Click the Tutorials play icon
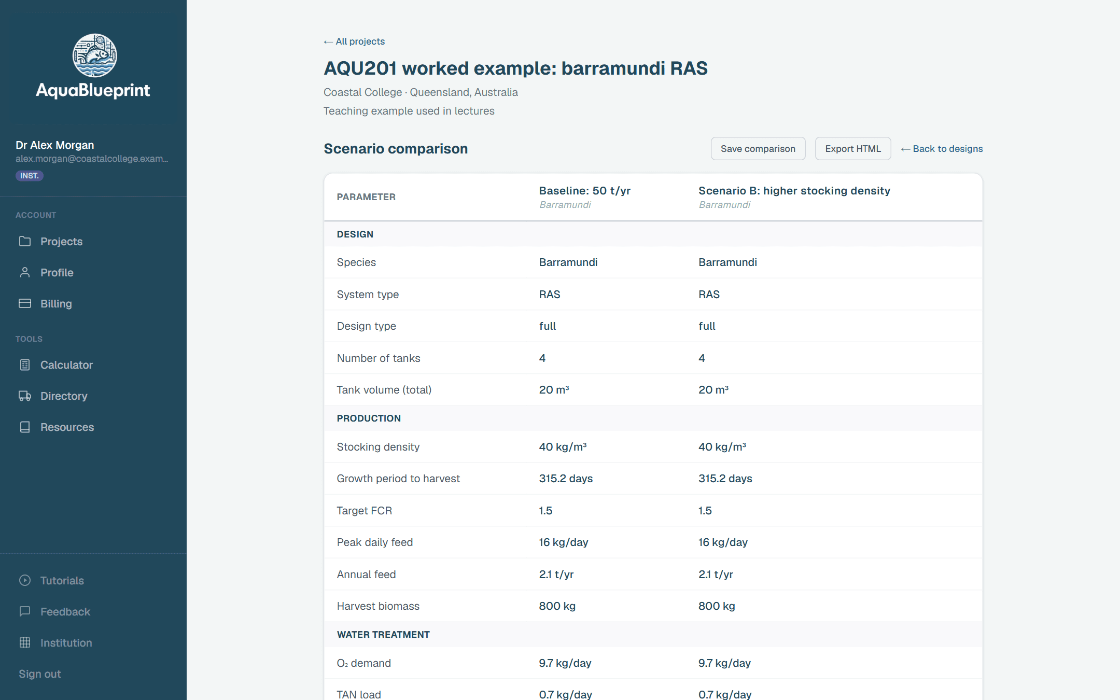Viewport: 1120px width, 700px height. point(25,580)
